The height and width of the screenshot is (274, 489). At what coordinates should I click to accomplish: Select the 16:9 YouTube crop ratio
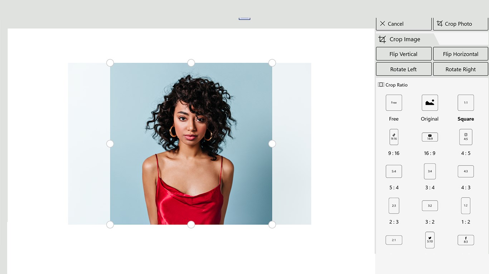(x=430, y=137)
